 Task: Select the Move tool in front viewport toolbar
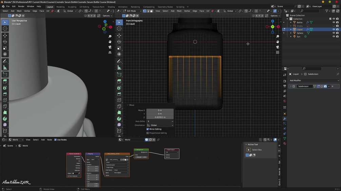119,35
